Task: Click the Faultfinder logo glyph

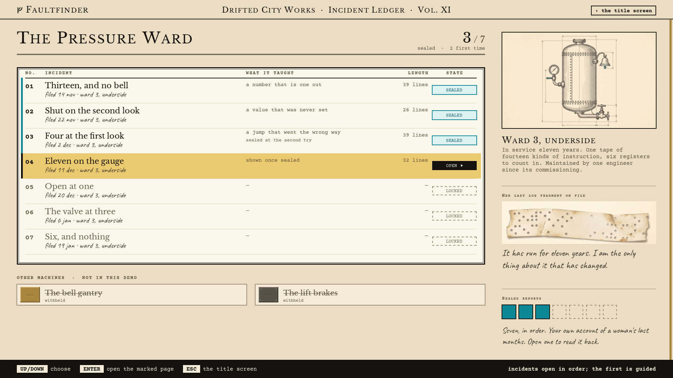Action: (20, 10)
